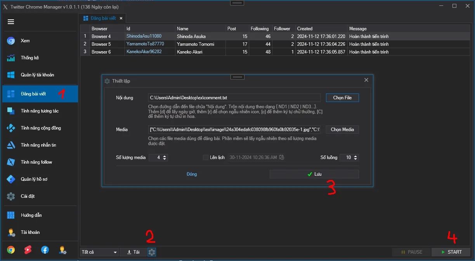The height and width of the screenshot is (261, 475).
Task: Click the Nội dung file path field
Action: [x=234, y=98]
